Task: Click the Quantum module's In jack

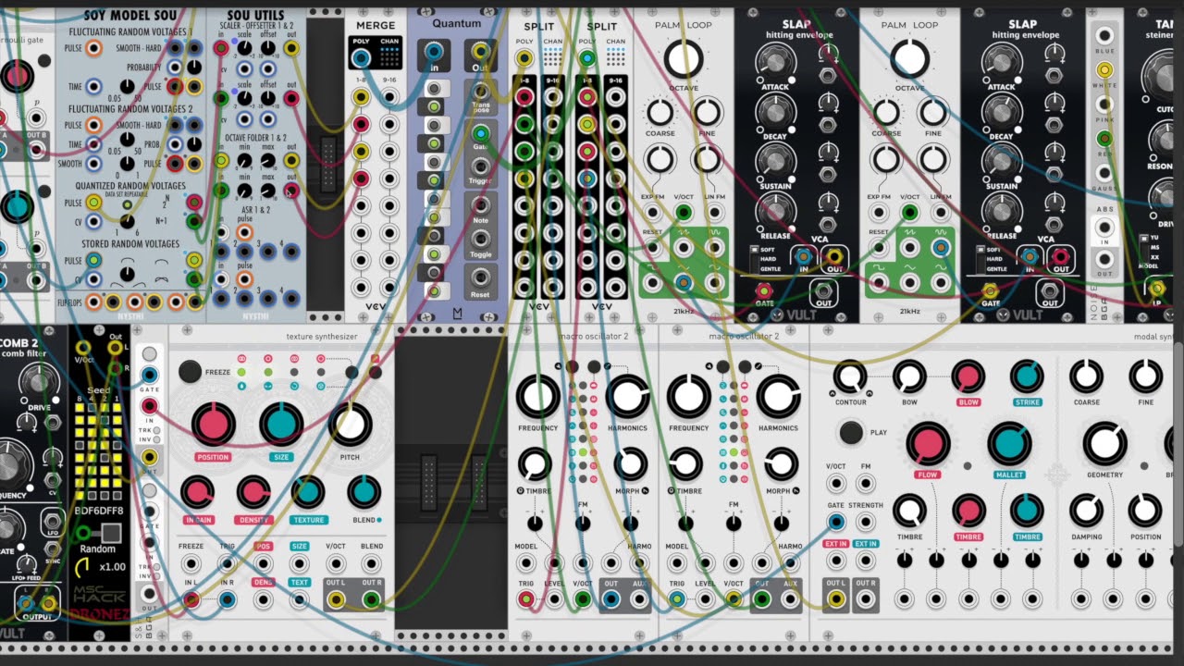Action: pyautogui.click(x=433, y=52)
